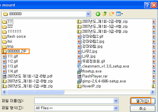Select the 113.gif image file
Image resolution: width=158 pixels, height=112 pixels.
click(x=10, y=66)
